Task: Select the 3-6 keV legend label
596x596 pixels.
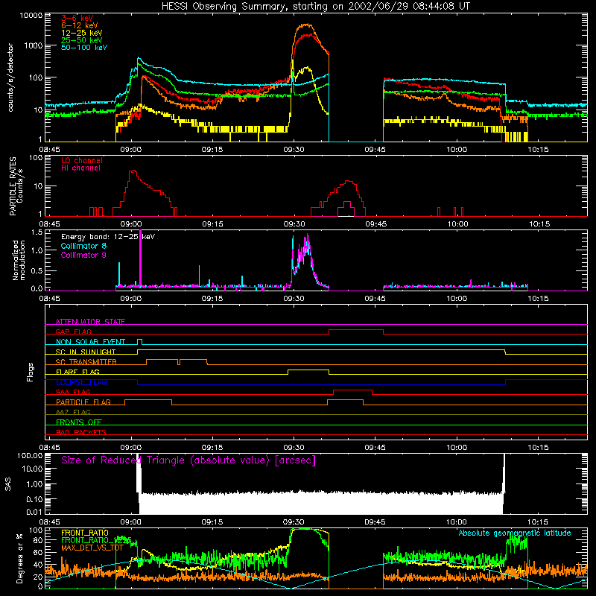Action: [77, 18]
